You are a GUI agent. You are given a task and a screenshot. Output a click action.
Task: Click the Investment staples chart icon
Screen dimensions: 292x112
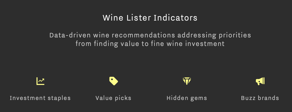click(40, 81)
